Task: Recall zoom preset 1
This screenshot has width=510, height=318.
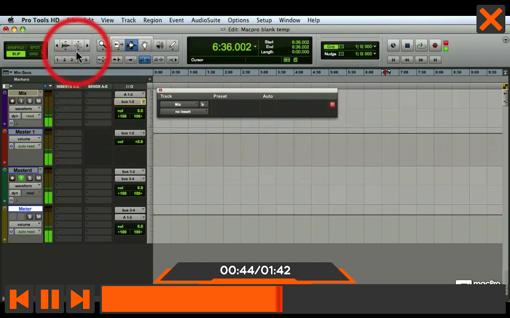Action: pos(57,60)
